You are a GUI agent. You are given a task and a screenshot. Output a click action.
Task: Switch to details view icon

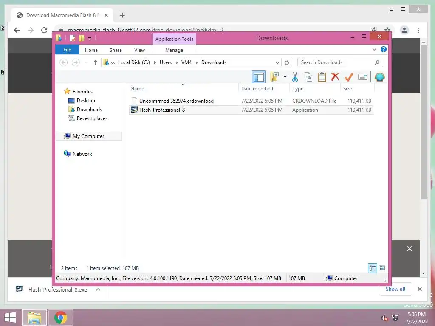372,268
